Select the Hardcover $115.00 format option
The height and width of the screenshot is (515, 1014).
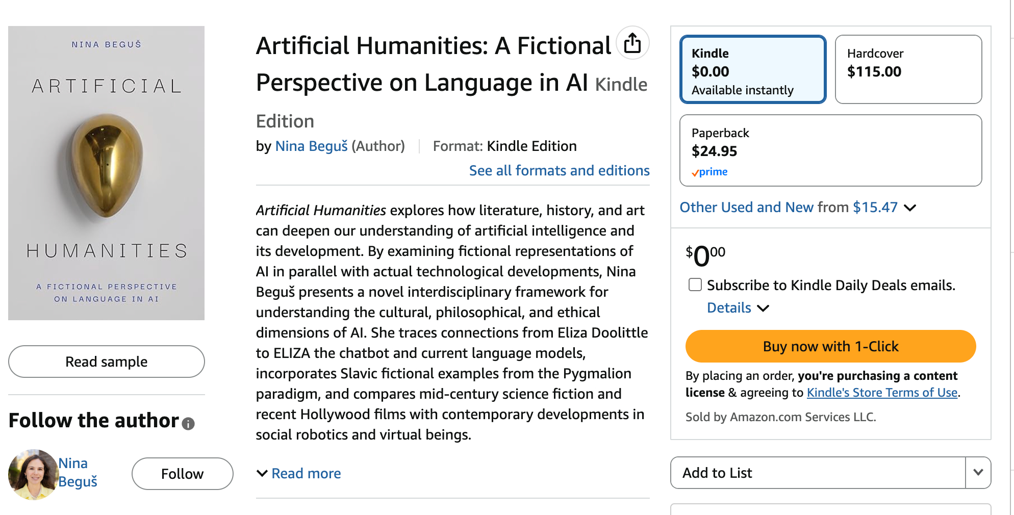pos(908,69)
